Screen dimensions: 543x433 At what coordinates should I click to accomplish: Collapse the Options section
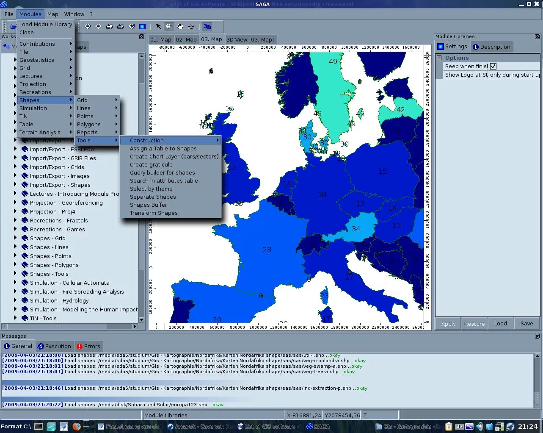439,58
